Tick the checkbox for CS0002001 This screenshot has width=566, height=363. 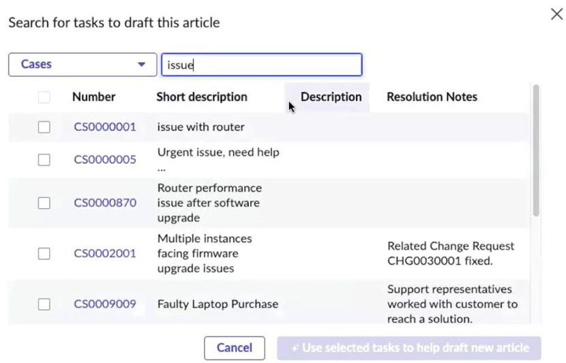point(44,254)
